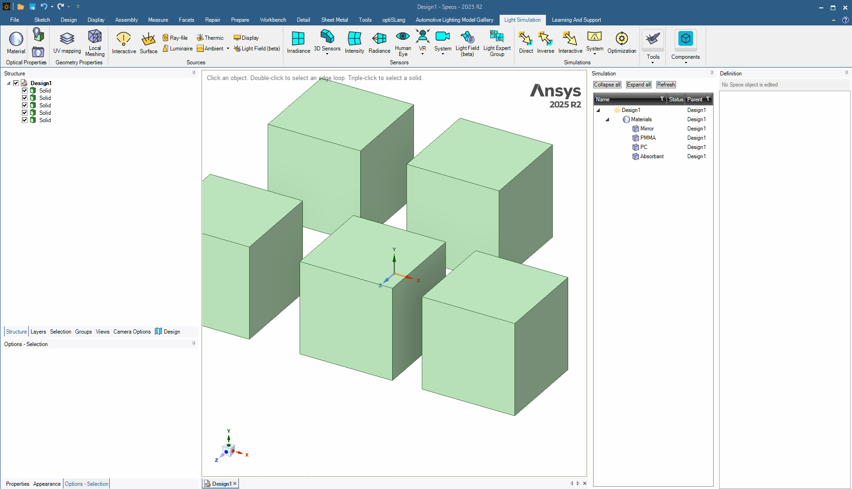Open the Local Meshing tool

click(x=95, y=43)
